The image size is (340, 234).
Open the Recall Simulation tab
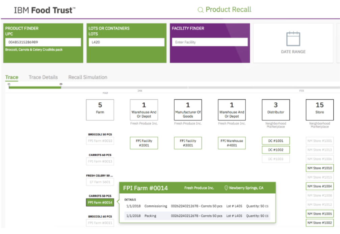[x=88, y=77]
